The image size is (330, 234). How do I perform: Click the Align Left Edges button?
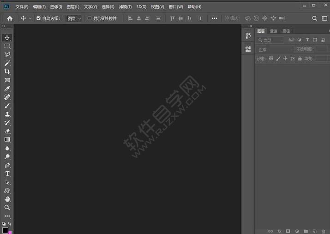(130, 18)
